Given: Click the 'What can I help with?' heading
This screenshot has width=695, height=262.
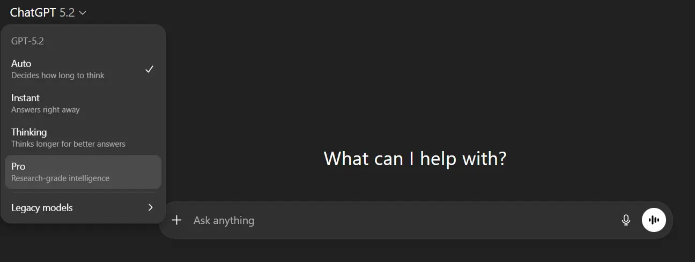Looking at the screenshot, I should [x=415, y=159].
